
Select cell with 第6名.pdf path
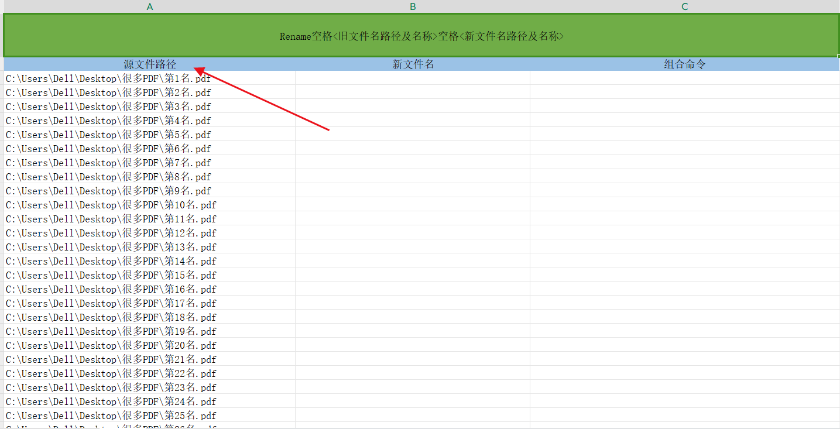click(150, 148)
